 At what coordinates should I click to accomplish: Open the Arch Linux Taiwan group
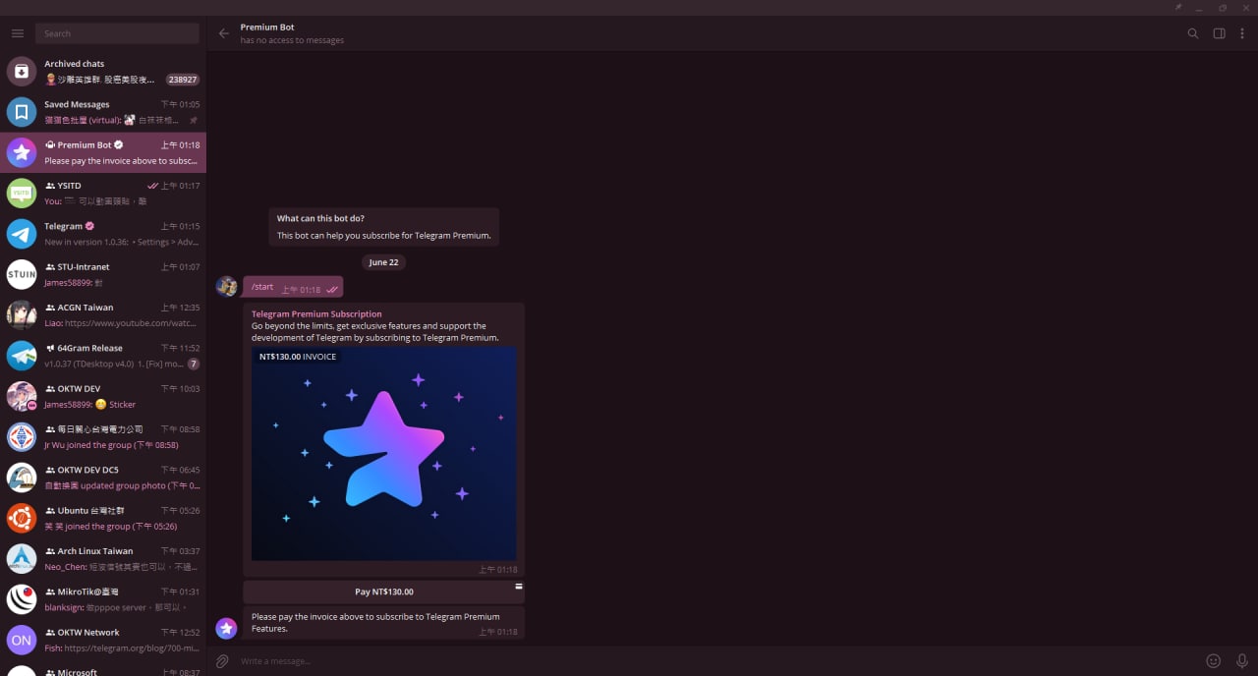(x=103, y=559)
